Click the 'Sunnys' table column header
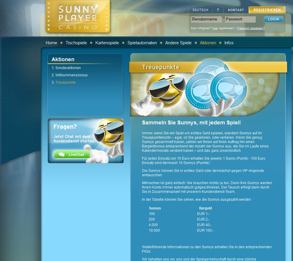The height and width of the screenshot is (261, 293). [x=155, y=208]
